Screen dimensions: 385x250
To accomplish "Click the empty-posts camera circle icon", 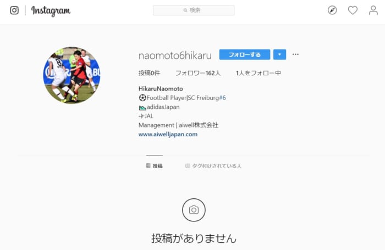I will [x=194, y=210].
